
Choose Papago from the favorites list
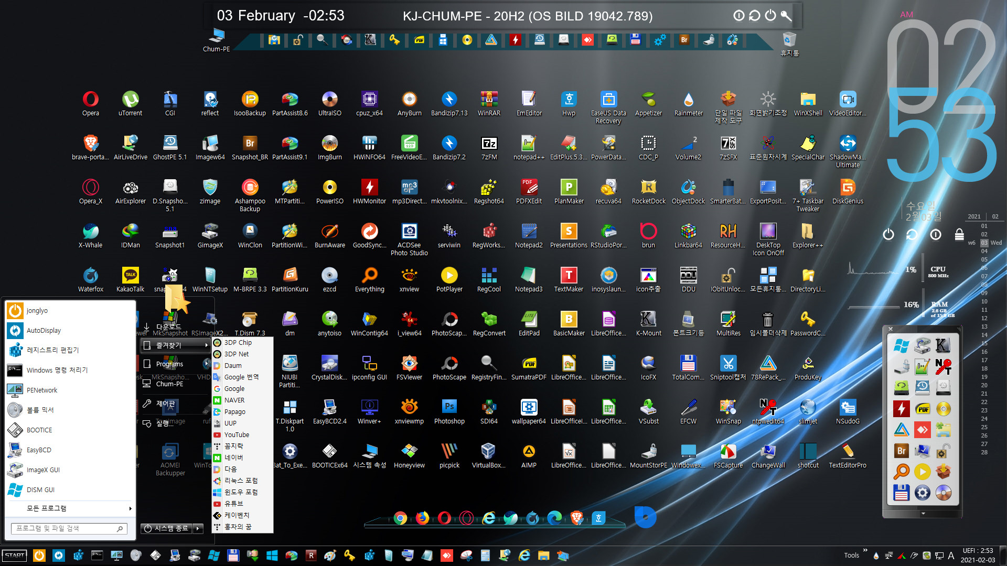pyautogui.click(x=242, y=411)
